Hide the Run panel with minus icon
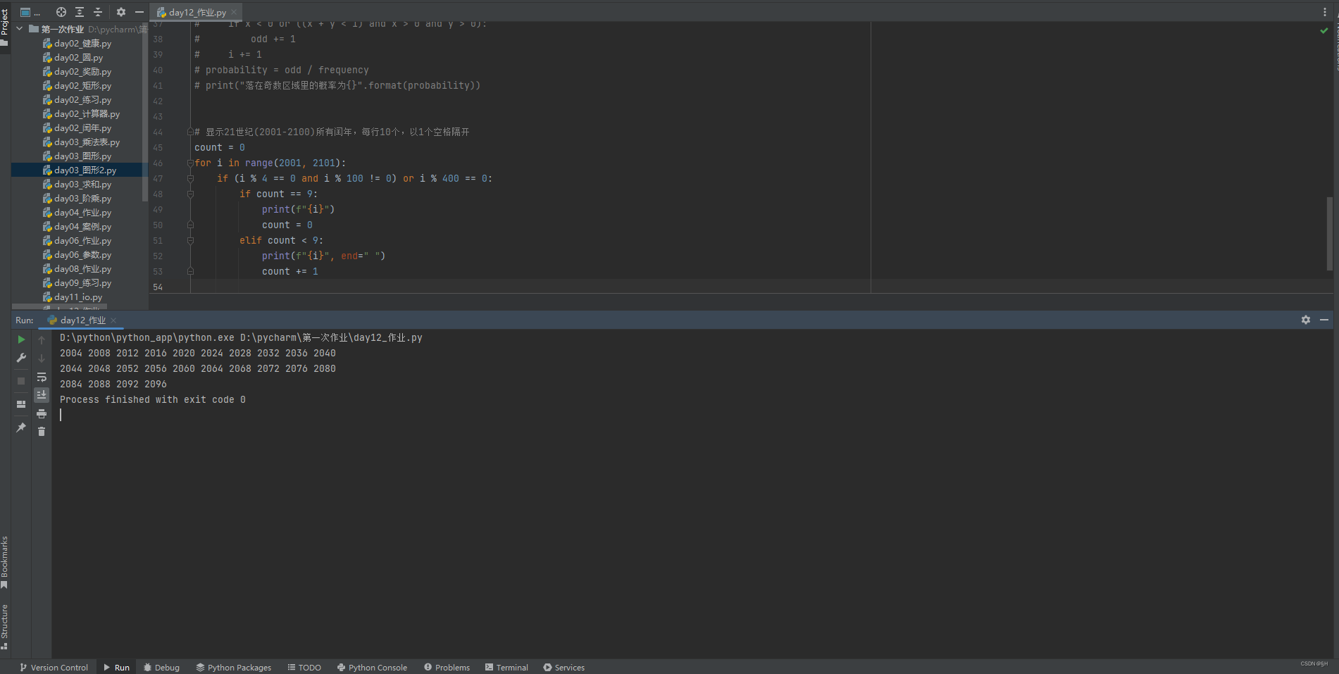 1324,320
